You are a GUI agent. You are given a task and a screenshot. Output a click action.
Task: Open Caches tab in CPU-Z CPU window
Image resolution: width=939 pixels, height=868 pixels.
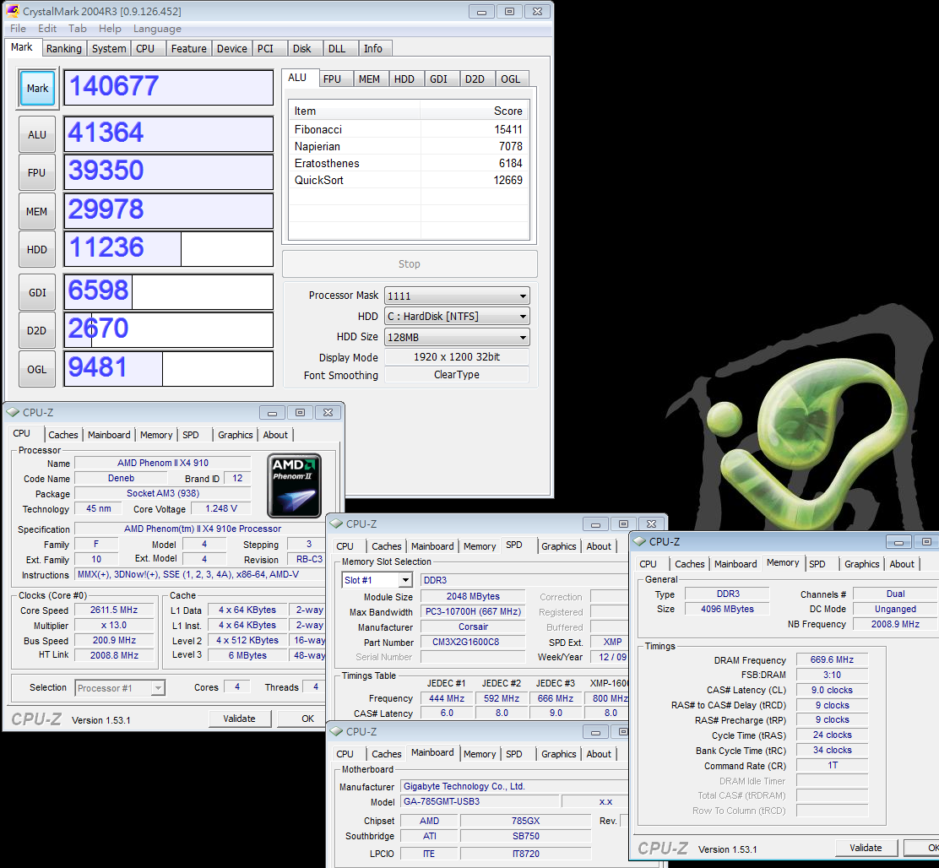click(x=62, y=435)
